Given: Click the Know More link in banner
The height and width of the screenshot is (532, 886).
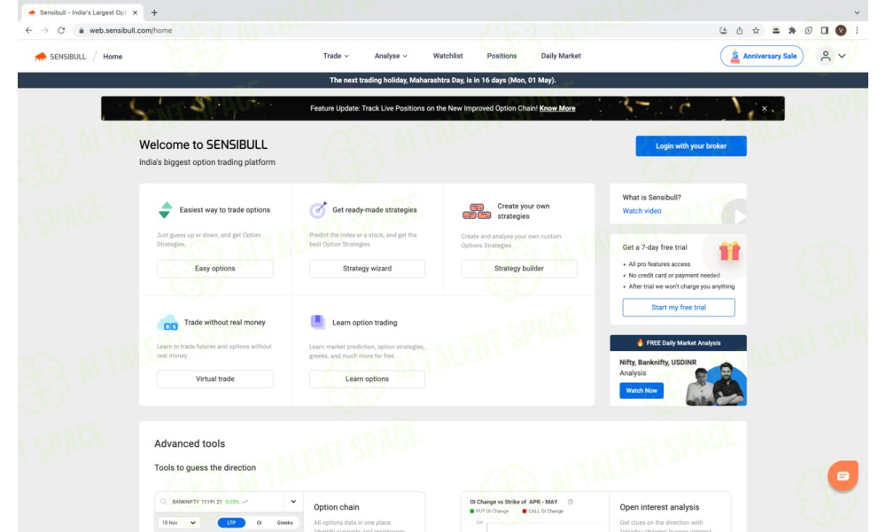Looking at the screenshot, I should [557, 108].
